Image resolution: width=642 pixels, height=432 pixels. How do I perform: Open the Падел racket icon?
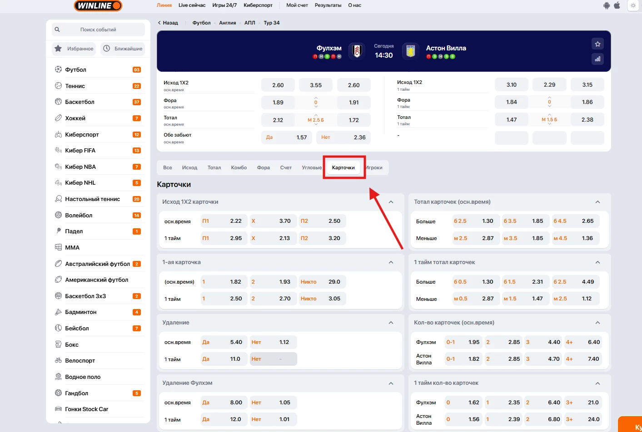pos(58,231)
